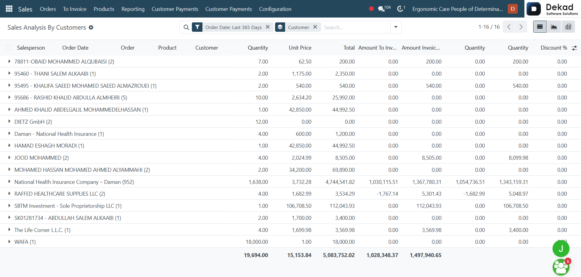This screenshot has width=581, height=277.
Task: Switch to the graph view icon
Action: (x=554, y=27)
